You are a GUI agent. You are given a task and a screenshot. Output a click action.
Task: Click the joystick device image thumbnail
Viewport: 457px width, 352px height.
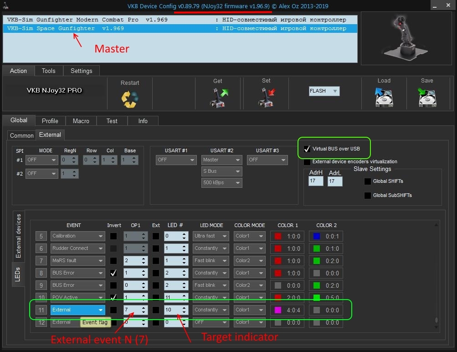406,39
